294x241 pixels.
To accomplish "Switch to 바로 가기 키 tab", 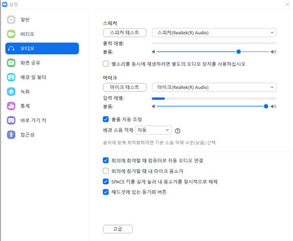I will (x=42, y=120).
